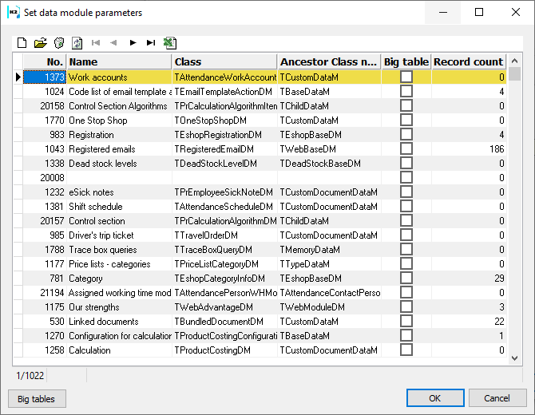Toggle Big table for Shift schedule row

(x=406, y=207)
